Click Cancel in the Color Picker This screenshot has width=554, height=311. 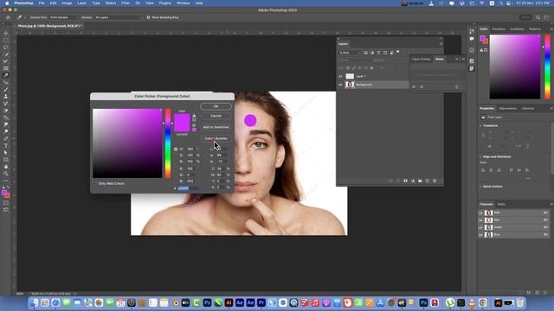[x=216, y=116]
